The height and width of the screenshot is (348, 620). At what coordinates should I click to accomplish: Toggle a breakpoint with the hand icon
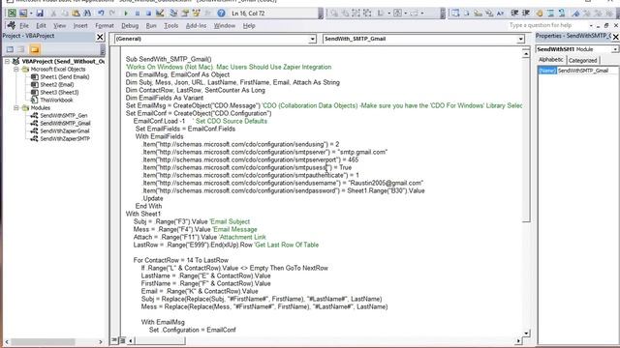tap(540, 13)
